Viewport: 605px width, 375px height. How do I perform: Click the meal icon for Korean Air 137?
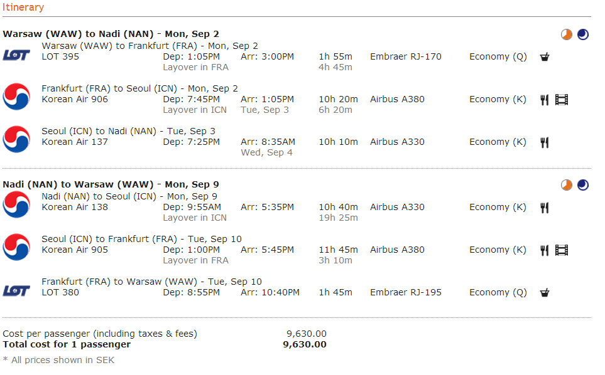pyautogui.click(x=545, y=142)
